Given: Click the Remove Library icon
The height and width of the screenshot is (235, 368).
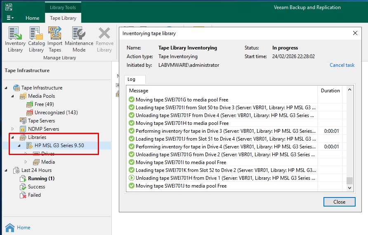Looking at the screenshot, I should 104,39.
